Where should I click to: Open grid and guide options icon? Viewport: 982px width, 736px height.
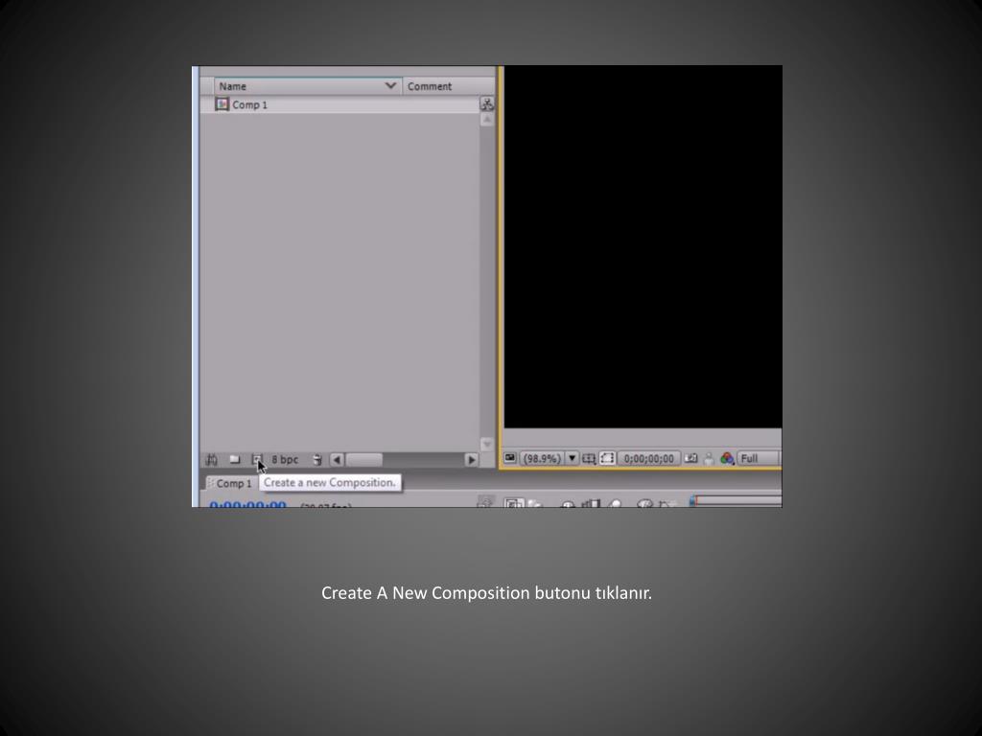coord(589,459)
